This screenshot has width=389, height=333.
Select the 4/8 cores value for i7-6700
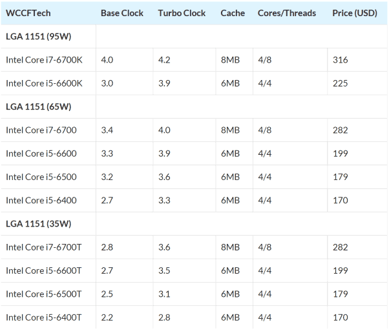[x=265, y=130]
